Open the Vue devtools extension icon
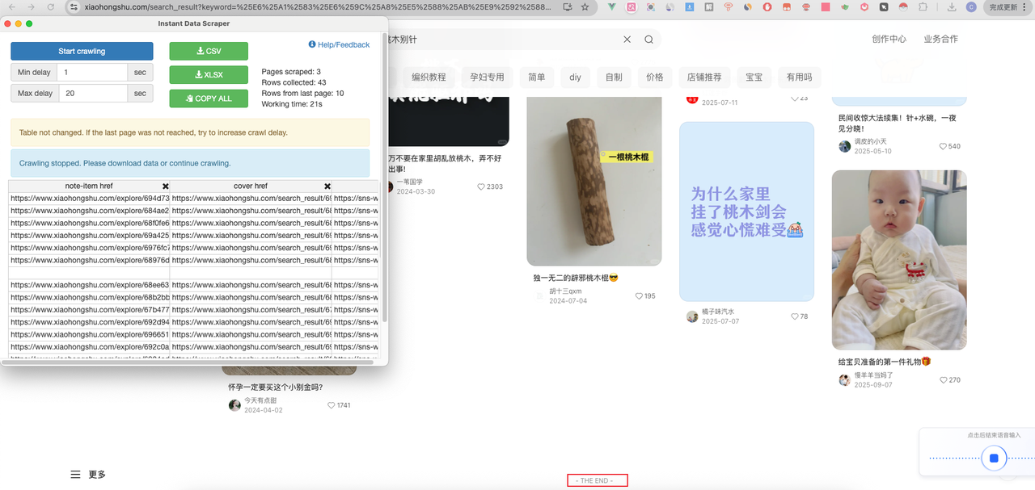Image resolution: width=1035 pixels, height=490 pixels. point(611,6)
